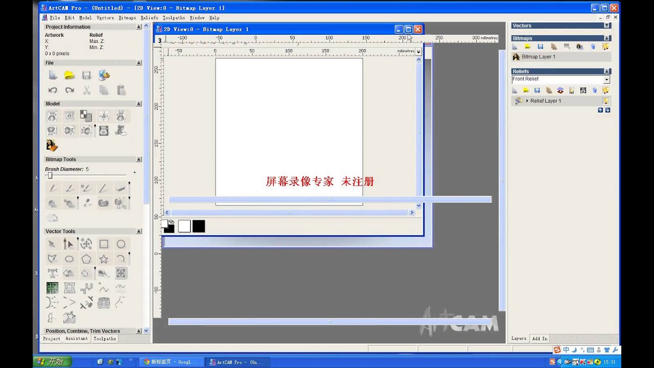654x368 pixels.
Task: Switch to the Layers tab
Action: coord(519,338)
